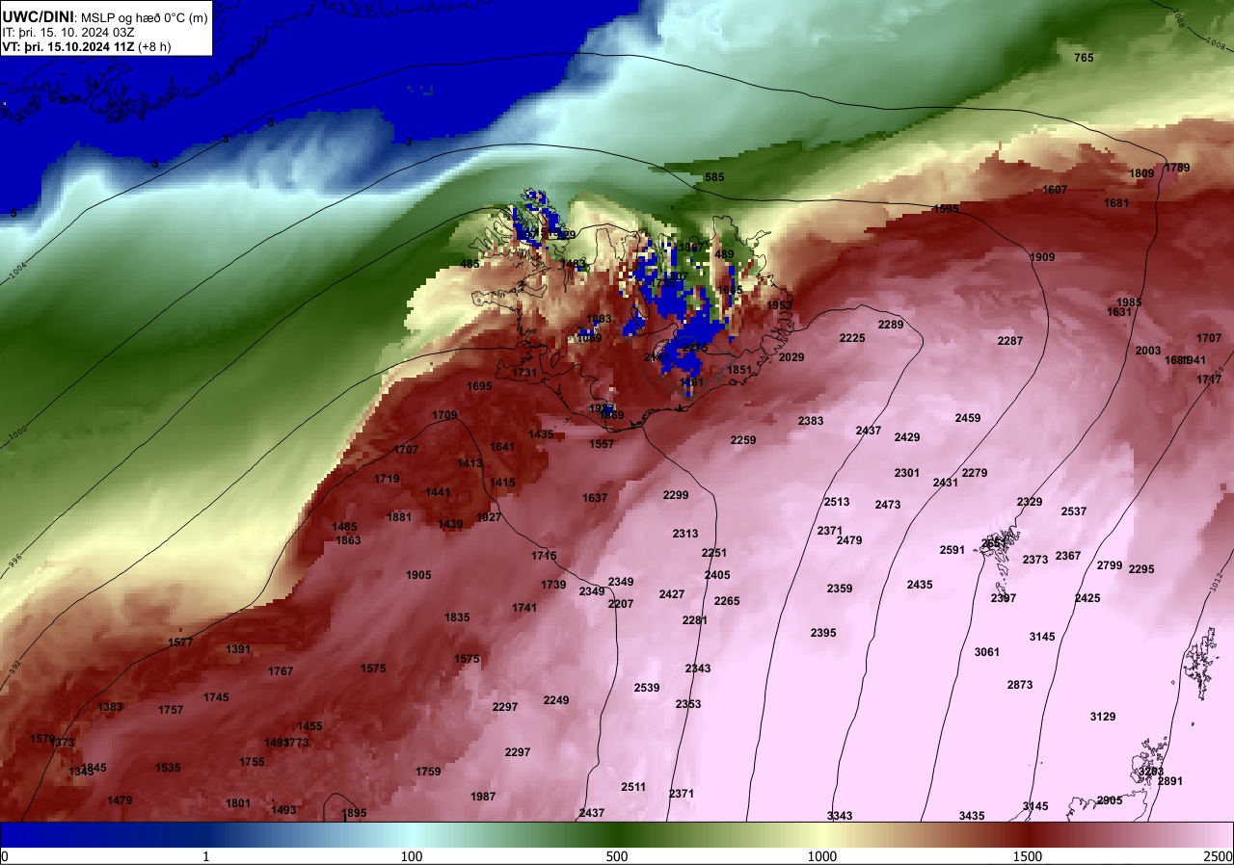Screen dimensions: 1234x865
Task: Click the height value 2905
Action: coord(1110,800)
